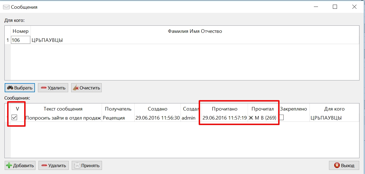Viewport: 365px width, 174px height.
Task: Select the recipient cell Рецепция
Action: [118, 118]
